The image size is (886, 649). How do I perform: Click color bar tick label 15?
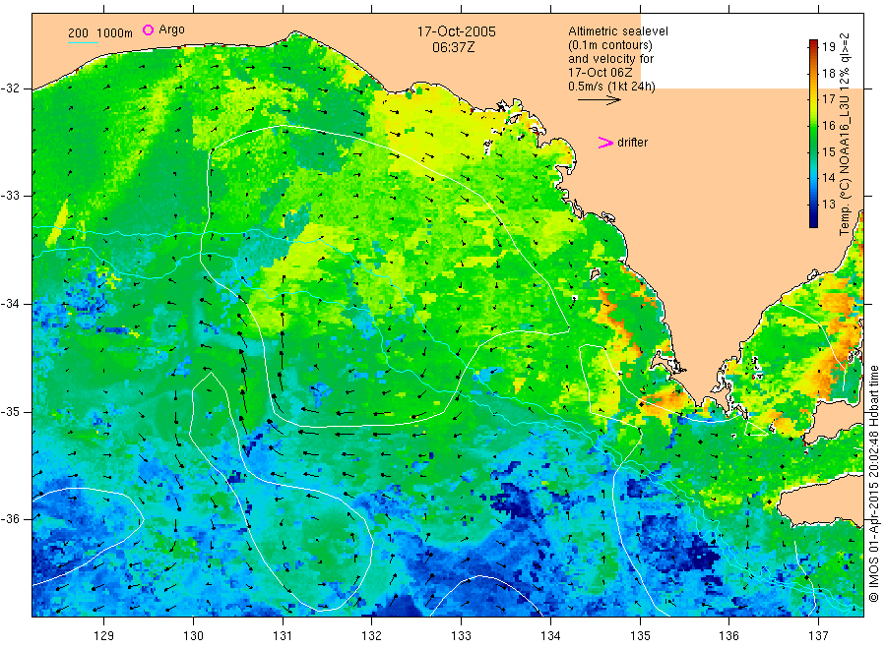[828, 151]
